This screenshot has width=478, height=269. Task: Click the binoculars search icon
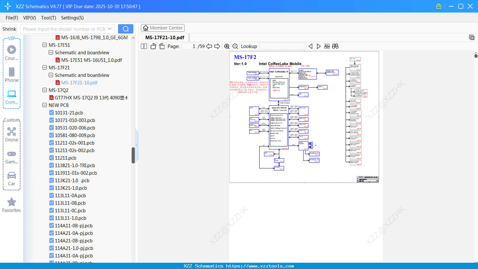tap(335, 46)
